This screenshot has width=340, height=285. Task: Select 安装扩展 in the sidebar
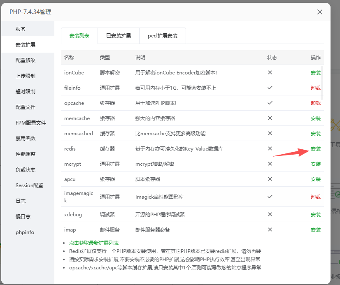28,44
